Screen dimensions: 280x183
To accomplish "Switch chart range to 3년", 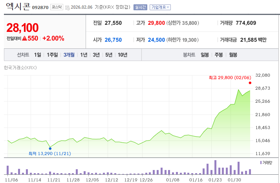I will click(96, 55).
